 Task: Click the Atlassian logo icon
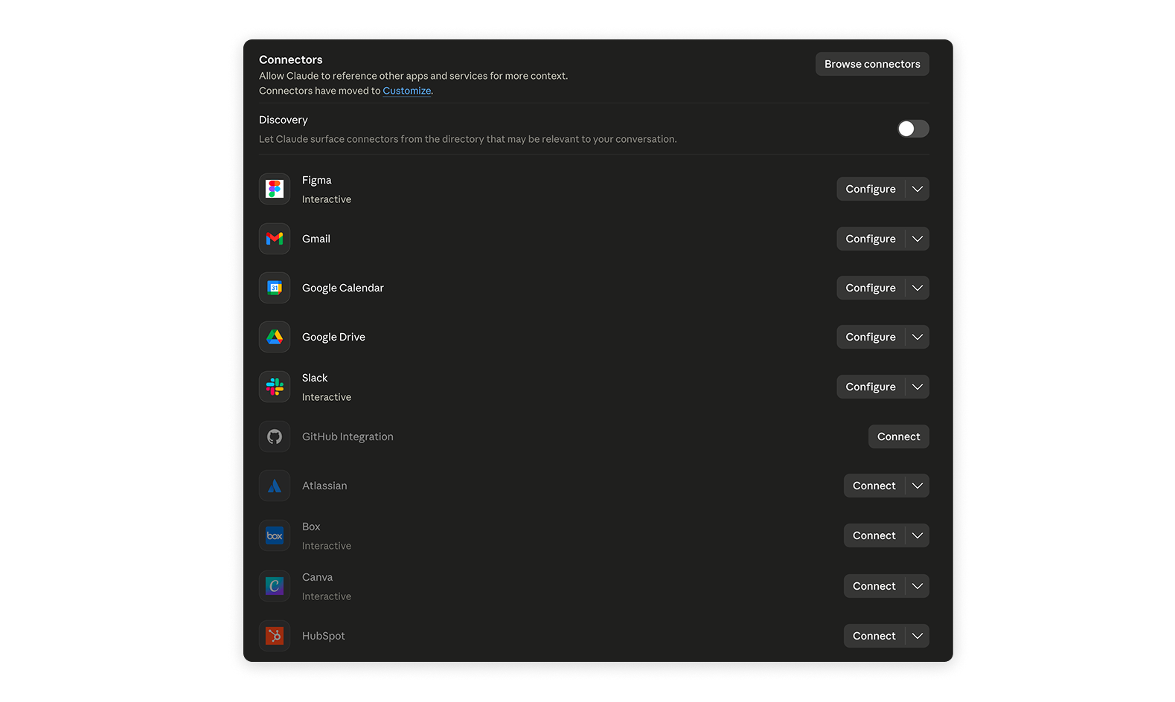pyautogui.click(x=275, y=486)
